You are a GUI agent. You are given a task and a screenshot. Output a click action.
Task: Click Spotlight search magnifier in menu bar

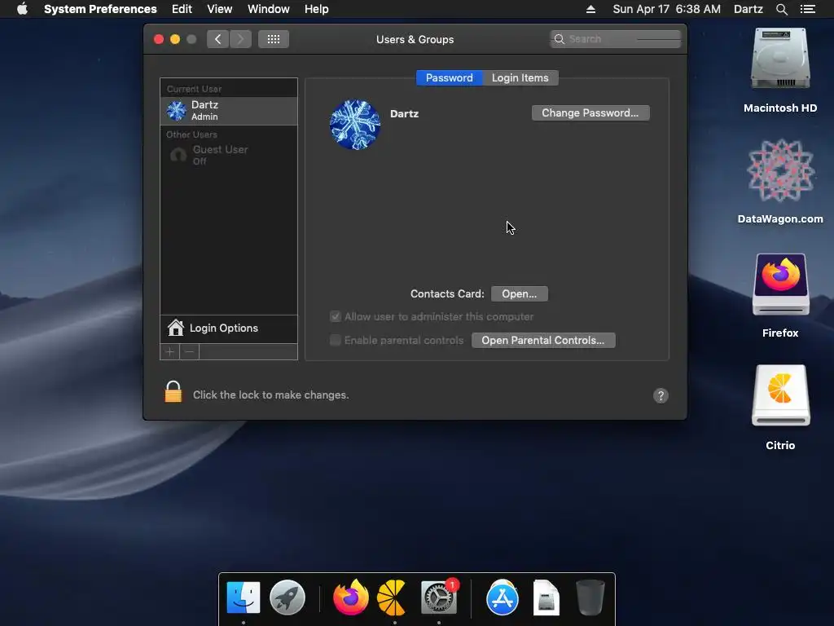click(781, 9)
